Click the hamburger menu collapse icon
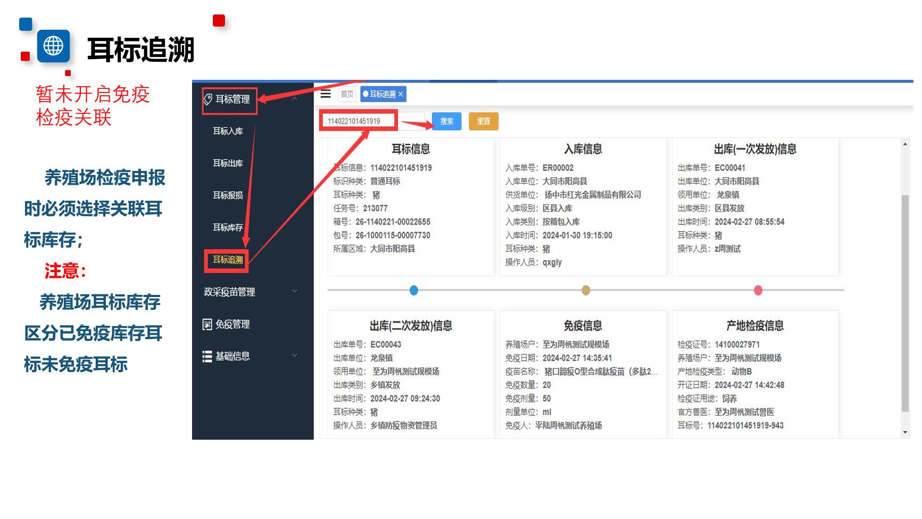Viewport: 922px width, 519px height. [x=326, y=94]
